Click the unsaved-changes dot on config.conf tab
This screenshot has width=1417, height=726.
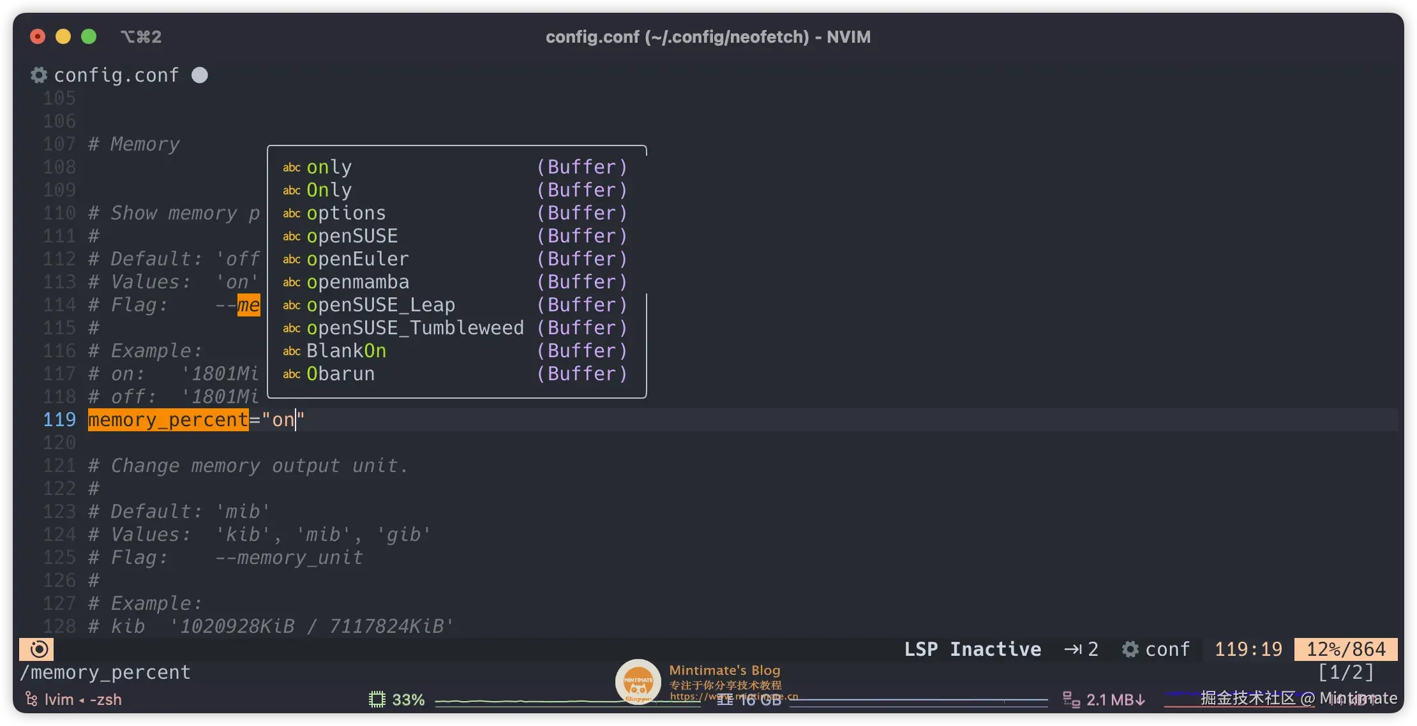(200, 75)
